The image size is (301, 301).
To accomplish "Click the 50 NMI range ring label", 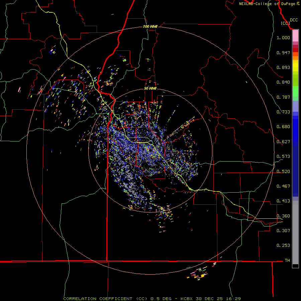I will [150, 88].
